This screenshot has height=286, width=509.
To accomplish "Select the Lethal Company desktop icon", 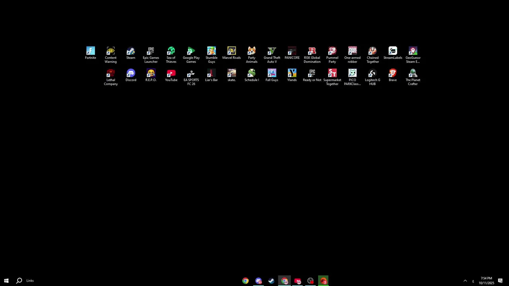I will click(x=111, y=77).
